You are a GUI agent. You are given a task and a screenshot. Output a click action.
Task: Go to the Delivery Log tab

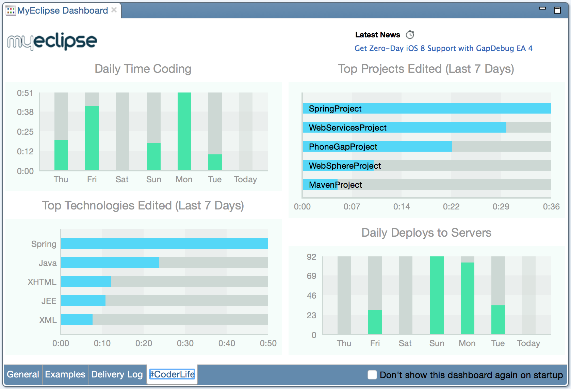[x=117, y=374]
